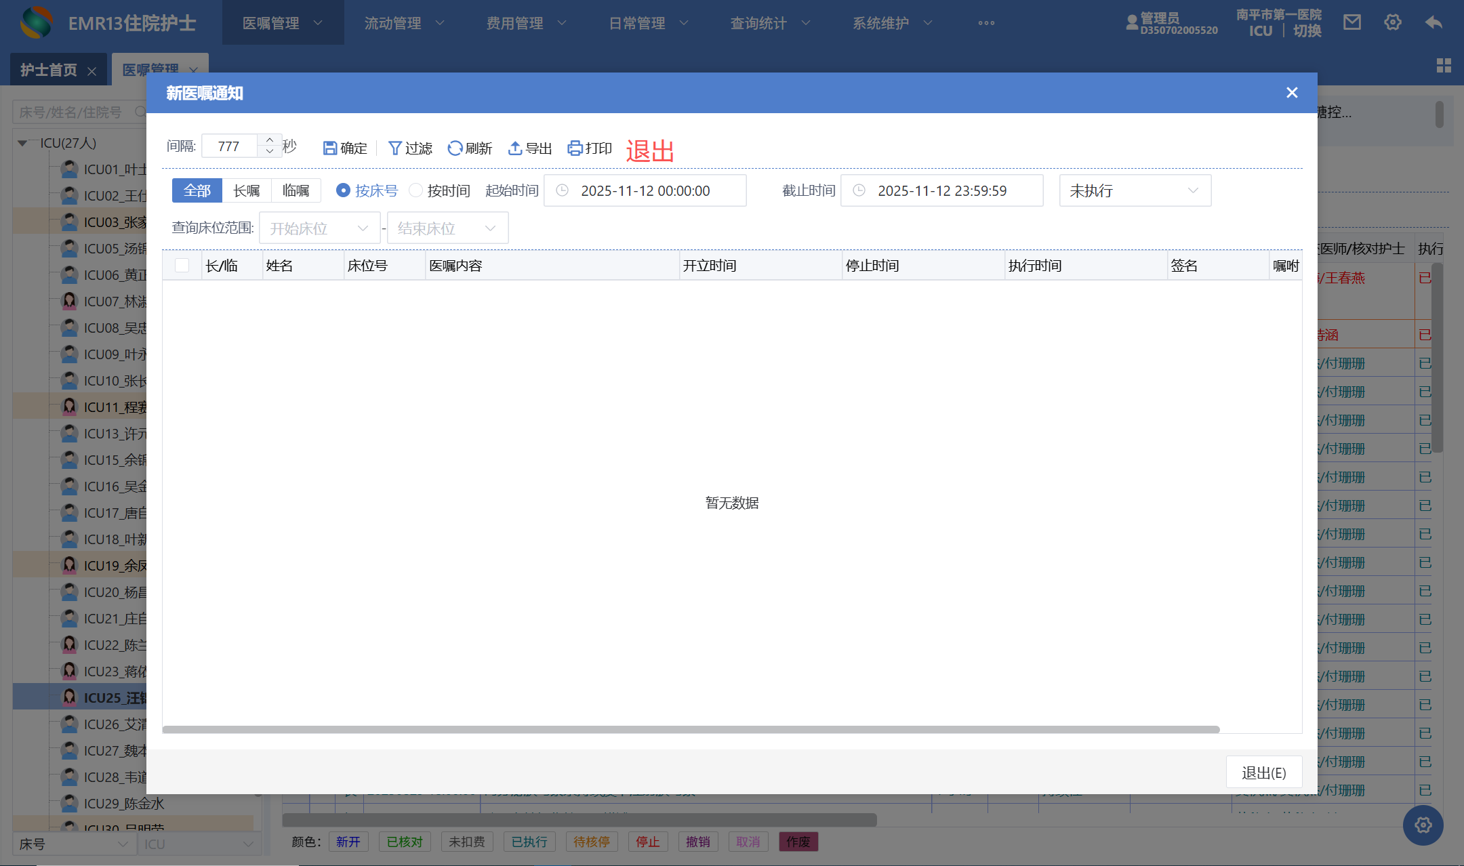
Task: Open the 未执行 status dropdown
Action: click(1135, 190)
